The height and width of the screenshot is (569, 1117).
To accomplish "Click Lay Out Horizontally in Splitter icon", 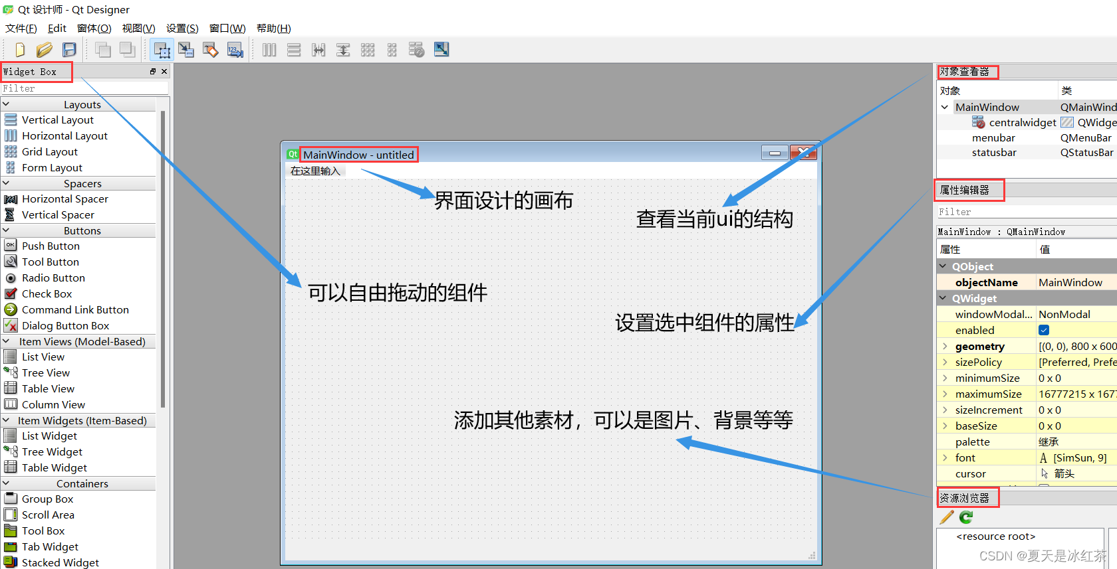I will pos(318,50).
